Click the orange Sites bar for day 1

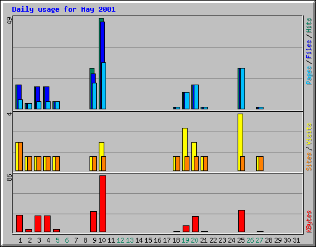(x=20, y=156)
